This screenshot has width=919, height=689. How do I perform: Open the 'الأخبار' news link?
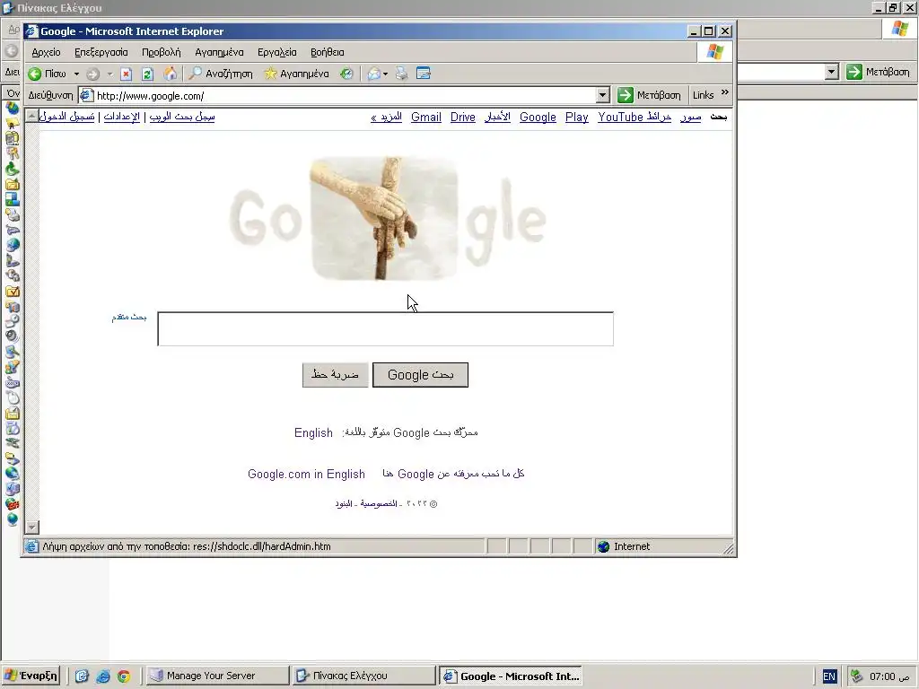(497, 118)
